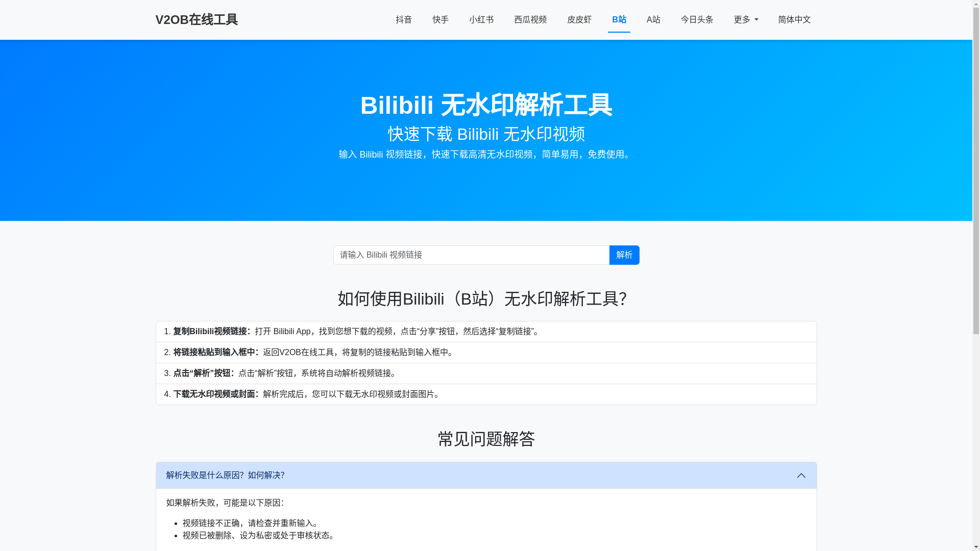Switch to the 快手 nav item

click(x=440, y=19)
